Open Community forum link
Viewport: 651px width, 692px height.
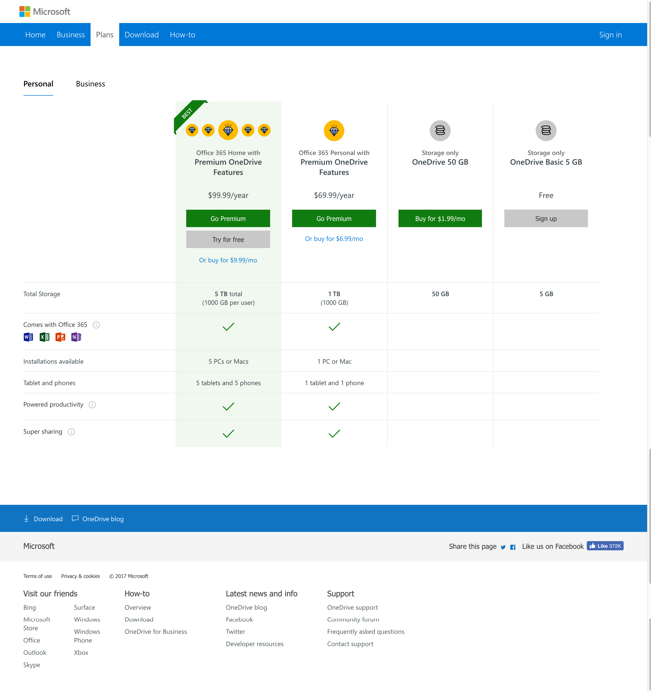[x=353, y=620]
